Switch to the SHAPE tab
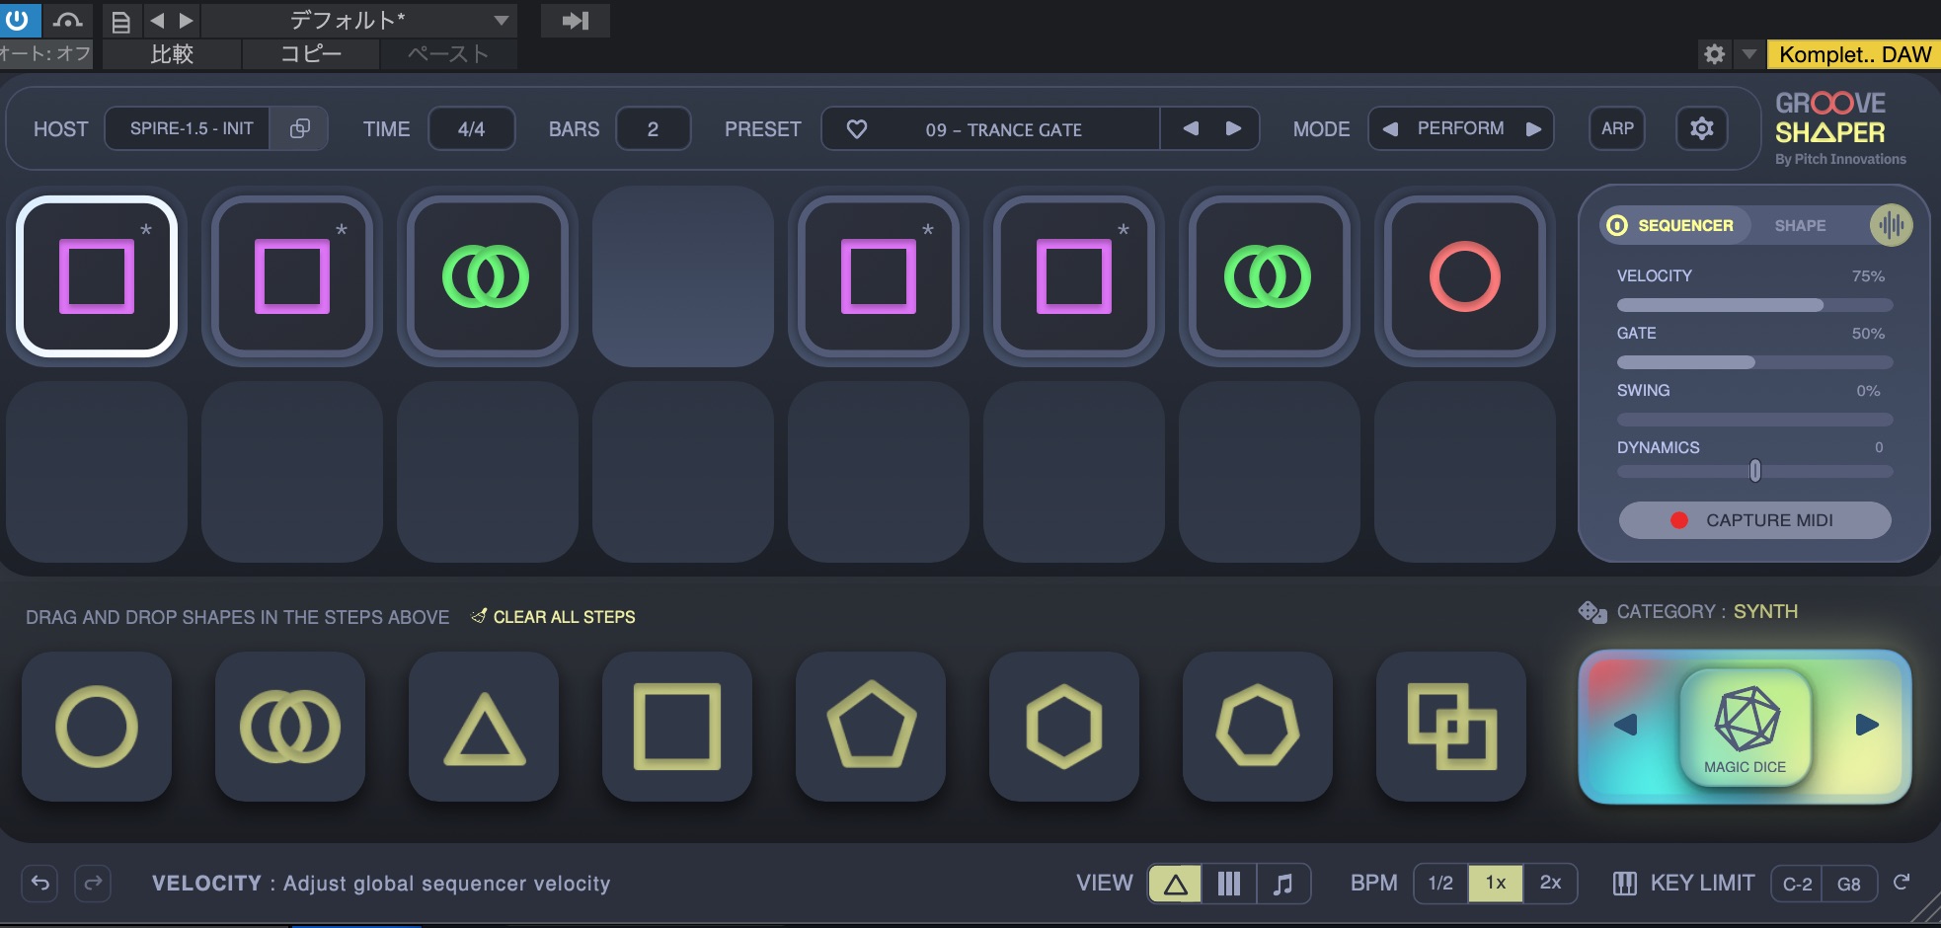 (x=1800, y=225)
